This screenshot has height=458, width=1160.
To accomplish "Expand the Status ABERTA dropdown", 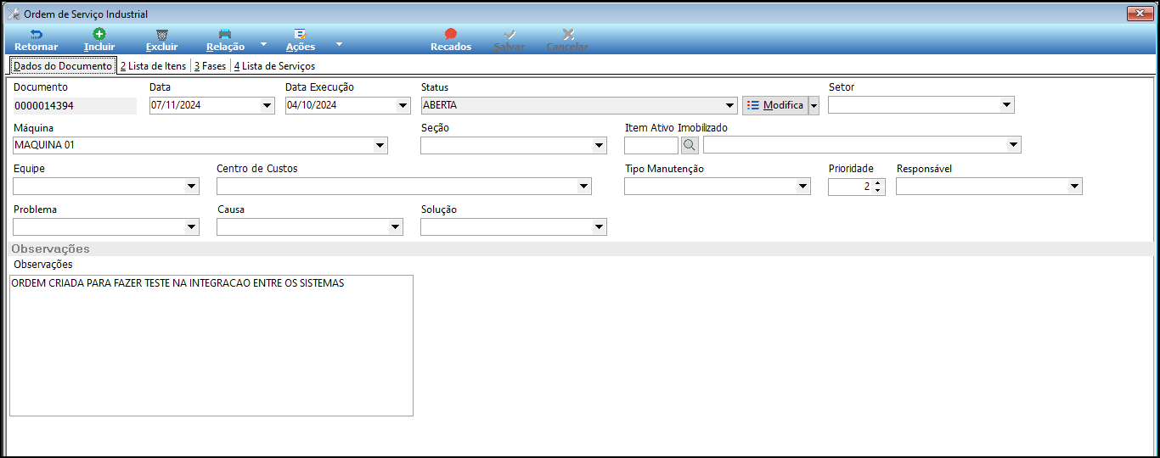I will [729, 105].
